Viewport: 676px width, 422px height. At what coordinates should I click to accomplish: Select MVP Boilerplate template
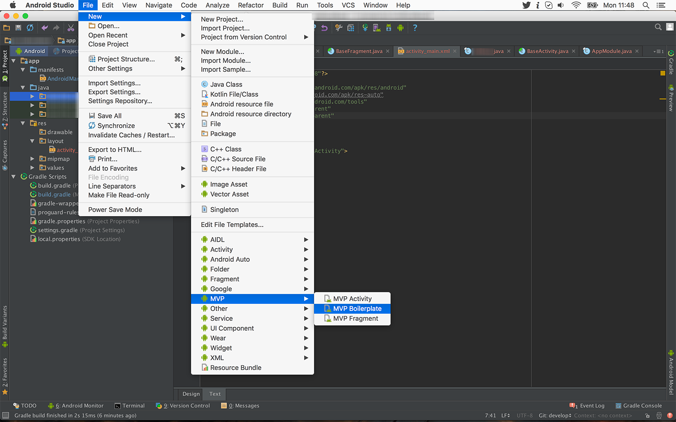coord(352,309)
